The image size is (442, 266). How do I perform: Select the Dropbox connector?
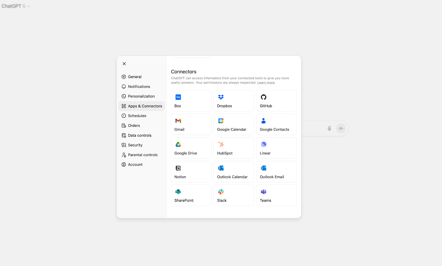(x=233, y=101)
